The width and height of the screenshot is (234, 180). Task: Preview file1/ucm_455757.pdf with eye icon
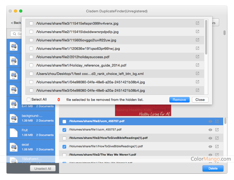pos(210,130)
